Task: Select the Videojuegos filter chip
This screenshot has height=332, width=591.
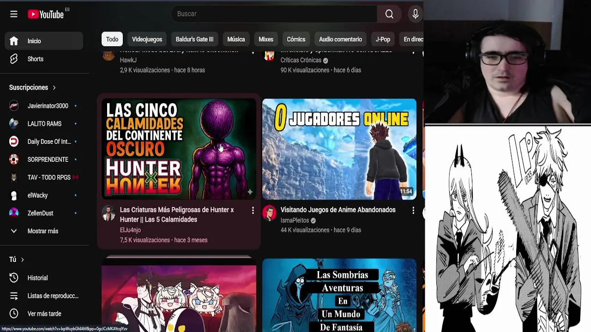Action: [147, 39]
